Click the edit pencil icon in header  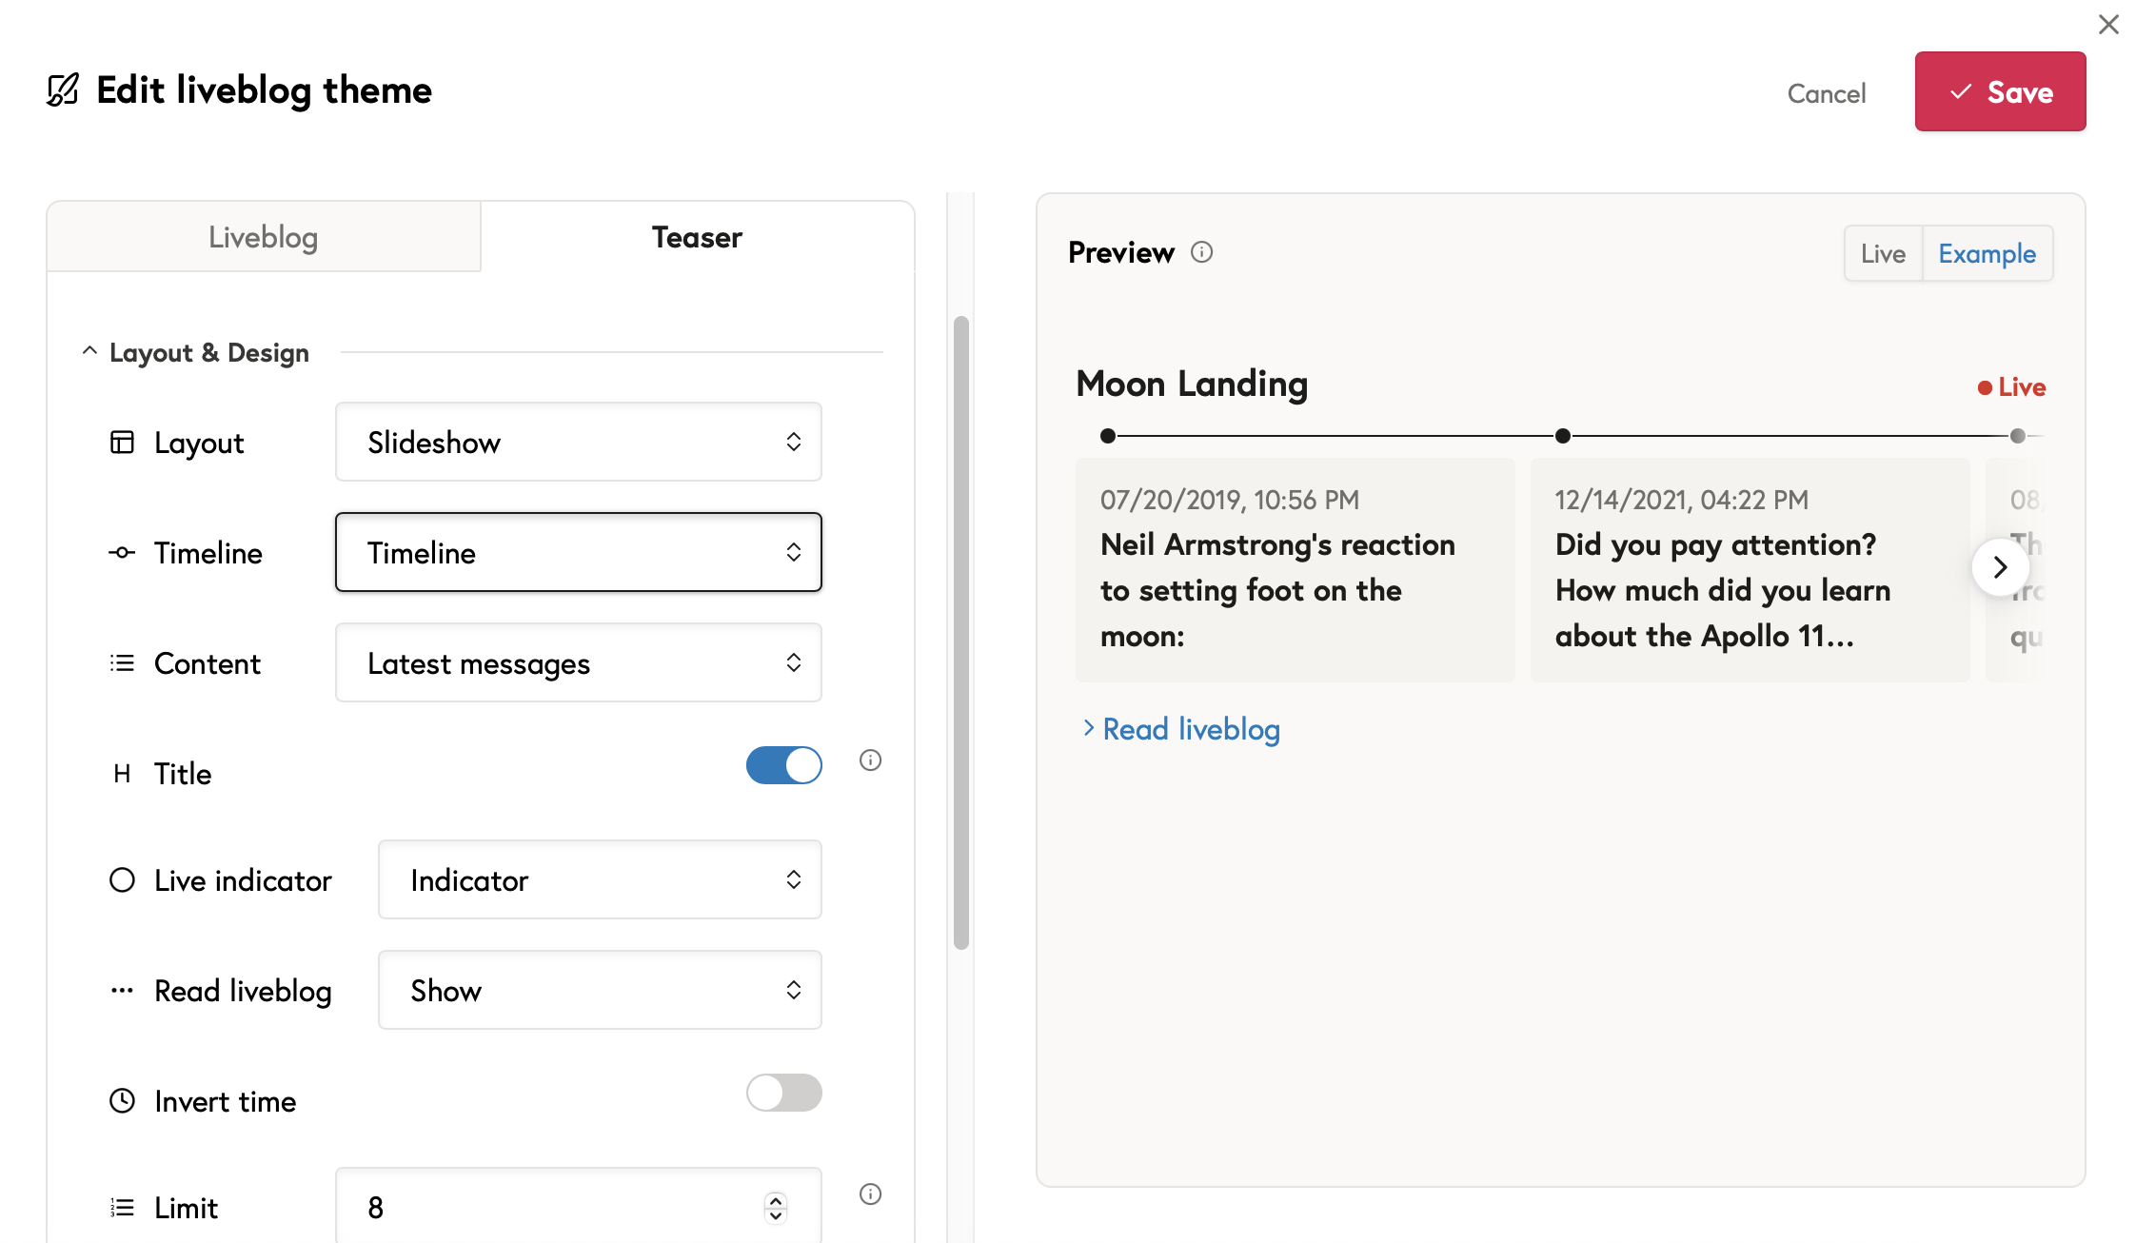click(x=63, y=90)
